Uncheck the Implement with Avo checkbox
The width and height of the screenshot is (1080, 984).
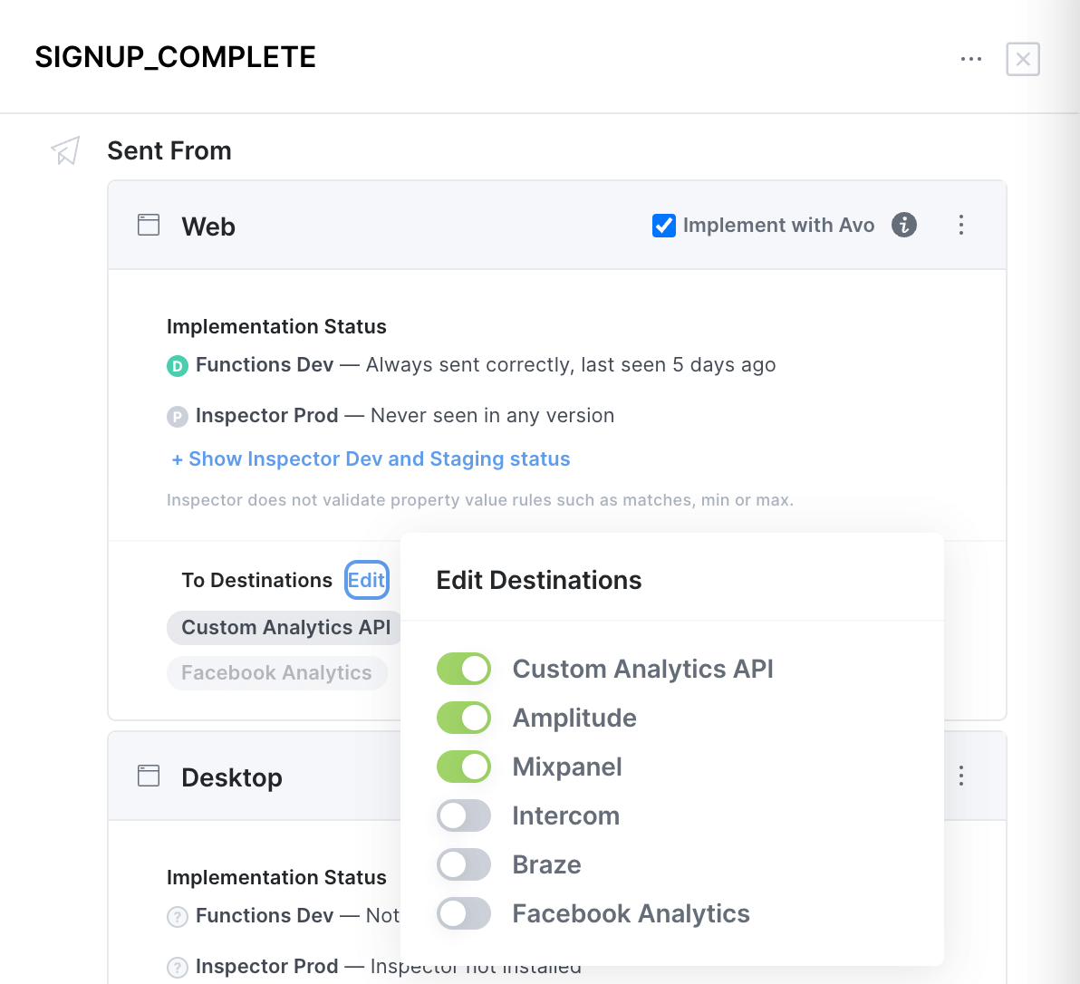pyautogui.click(x=664, y=226)
